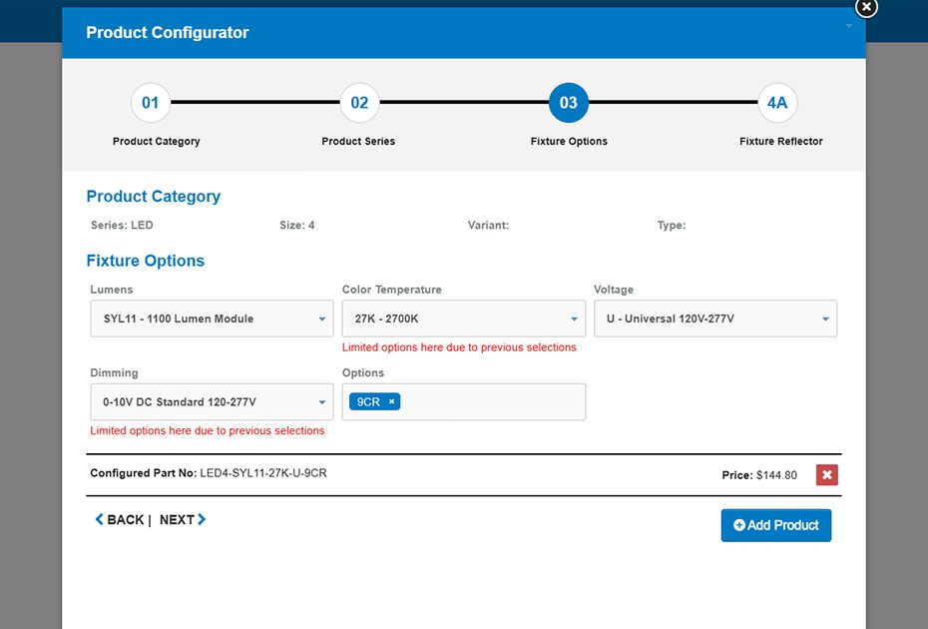Image resolution: width=928 pixels, height=629 pixels.
Task: Remove the 9CR option tag
Action: click(392, 402)
